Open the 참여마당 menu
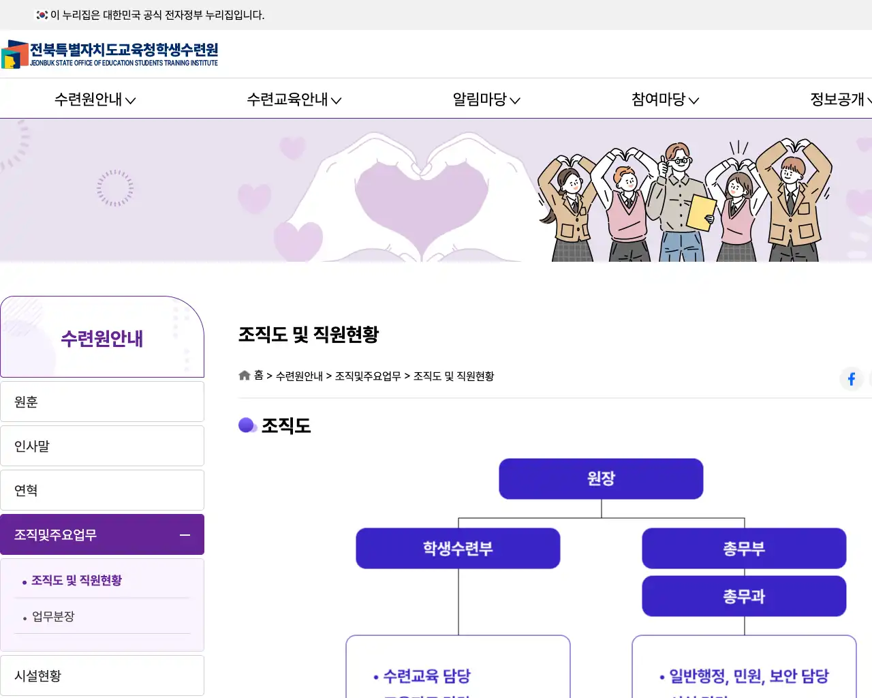 pos(663,99)
